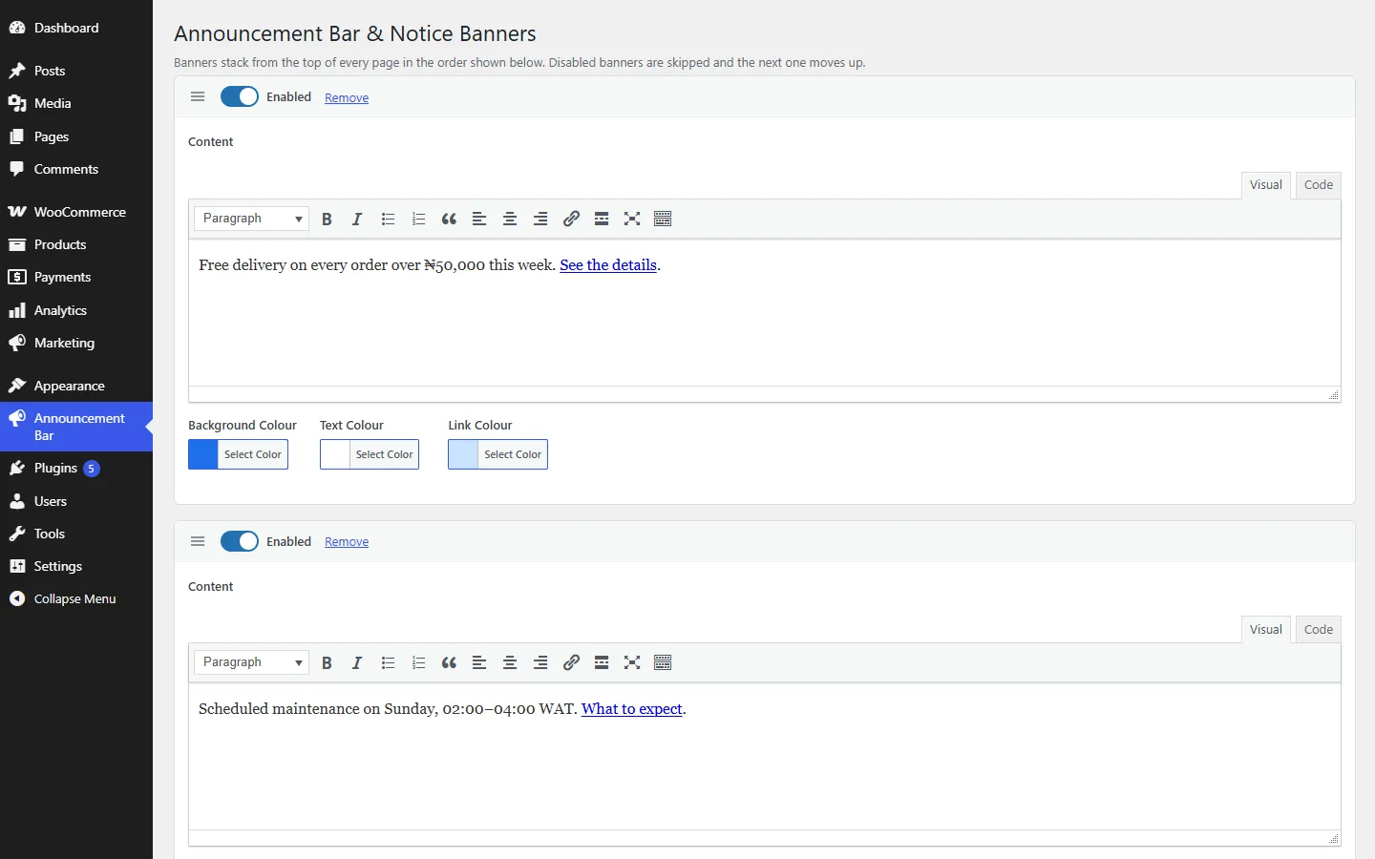Remove the free delivery banner
Screen dimensions: 1375x859
347,97
